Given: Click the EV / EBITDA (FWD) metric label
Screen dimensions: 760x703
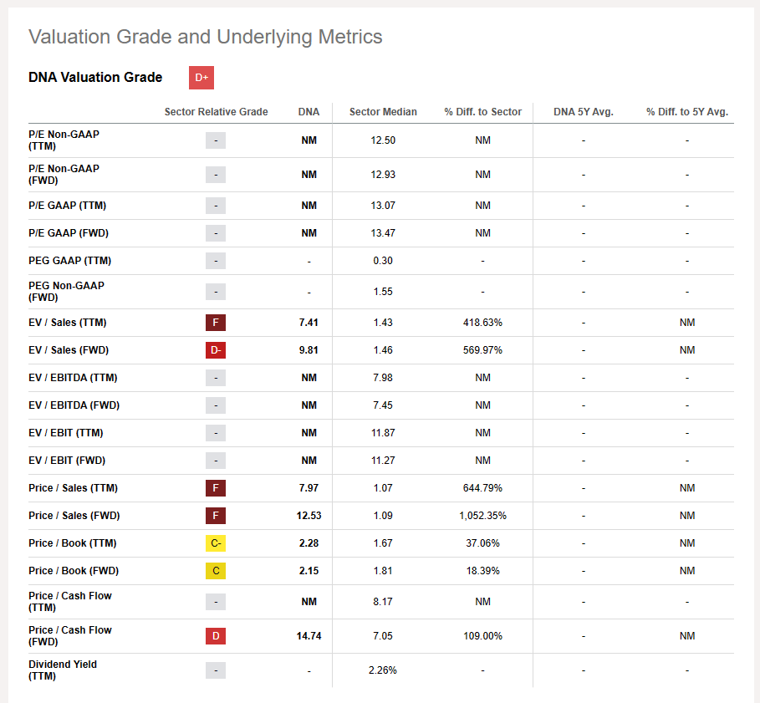Looking at the screenshot, I should pyautogui.click(x=74, y=405).
